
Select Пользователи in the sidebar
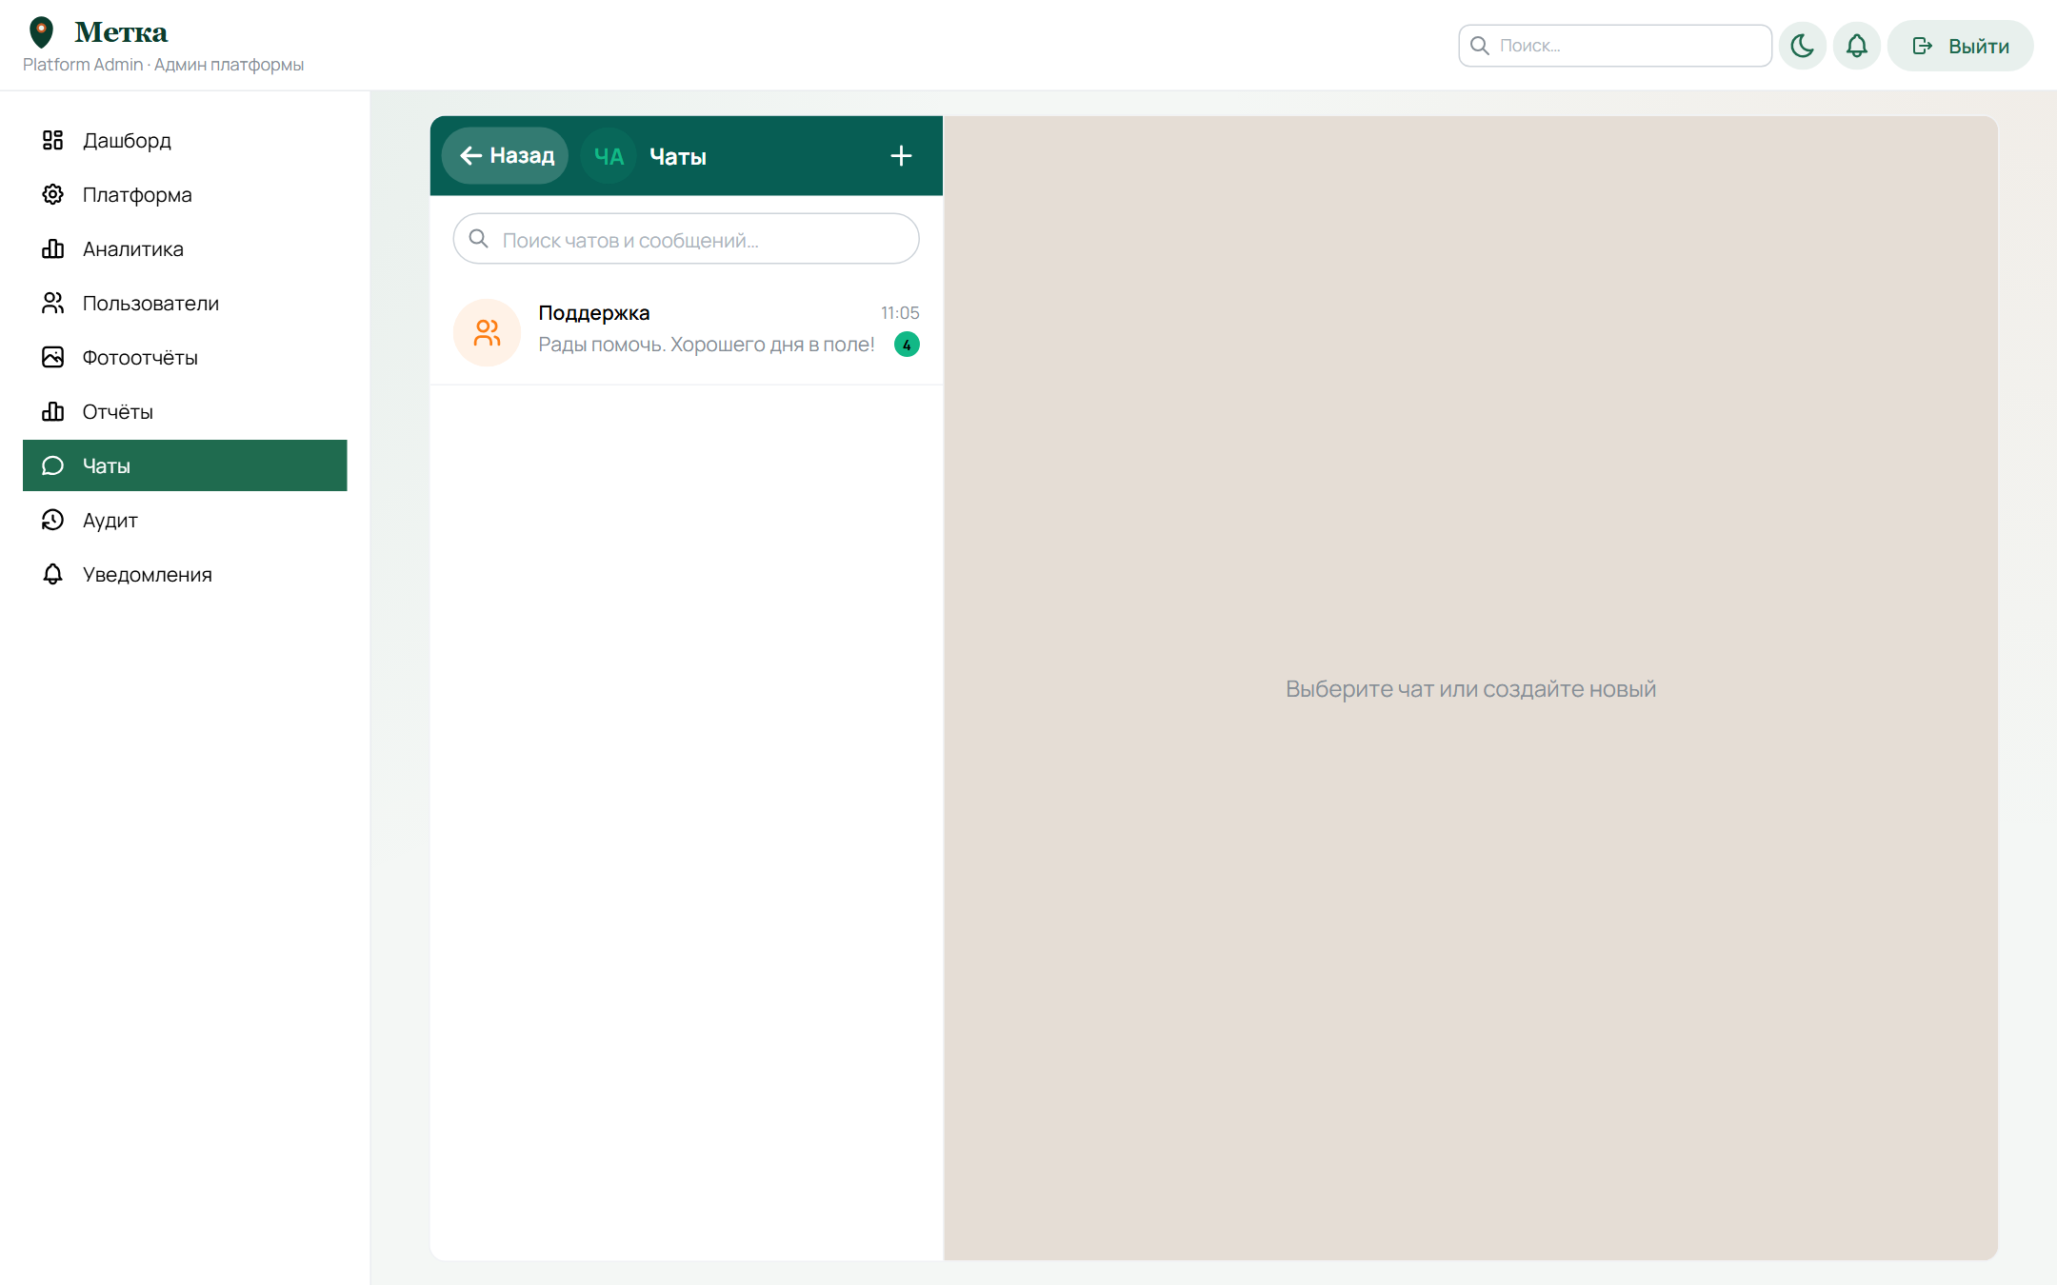point(185,304)
